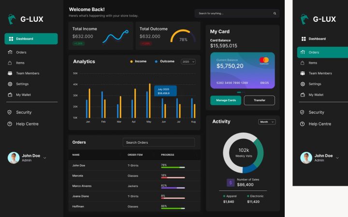Click the $15,595.015 card balance
348x217 pixels.
[x=223, y=46]
